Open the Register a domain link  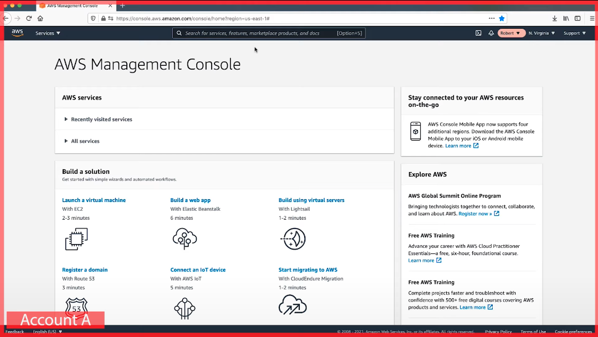click(x=85, y=270)
